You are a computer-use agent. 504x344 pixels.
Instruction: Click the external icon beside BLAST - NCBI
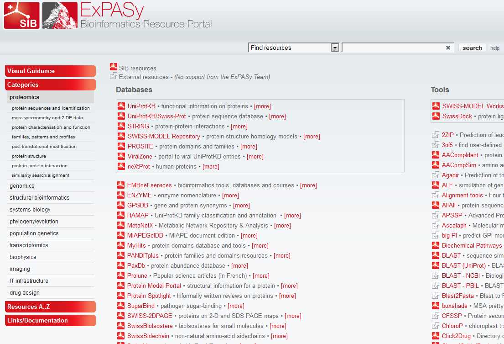pyautogui.click(x=436, y=275)
